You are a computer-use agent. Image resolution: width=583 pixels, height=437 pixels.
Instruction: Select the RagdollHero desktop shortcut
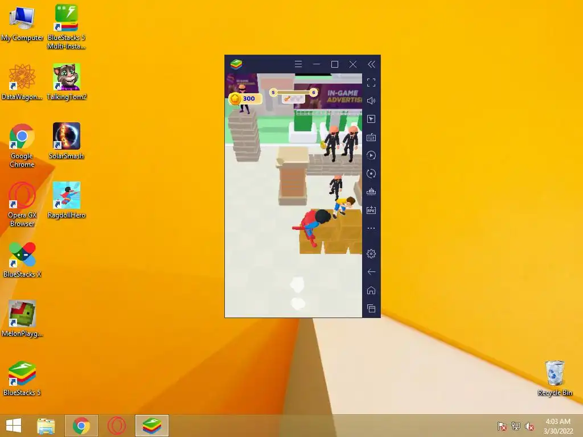[x=67, y=200]
